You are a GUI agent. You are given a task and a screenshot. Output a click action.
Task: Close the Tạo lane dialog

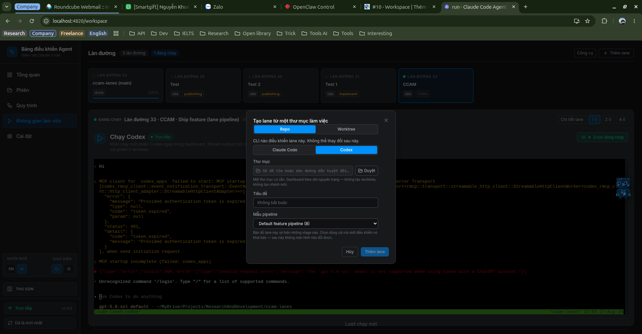click(386, 120)
